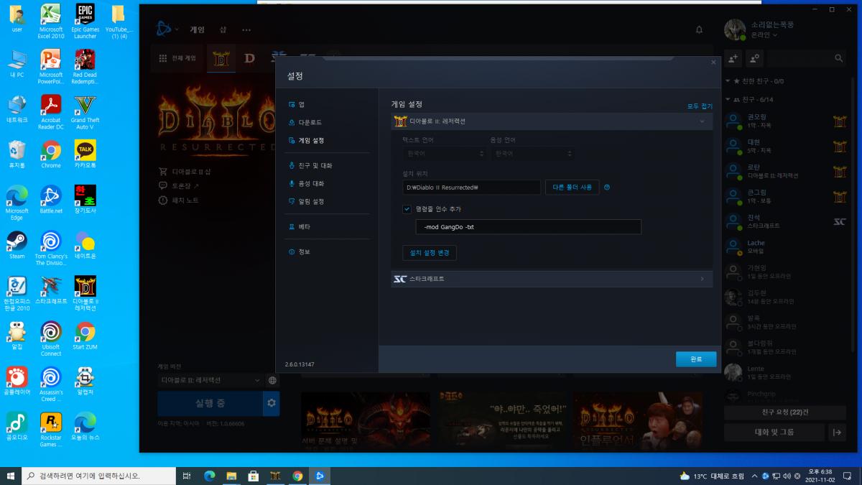Viewport: 862px width, 485px height.
Task: Click 전체 게임 grid button
Action: pyautogui.click(x=177, y=58)
